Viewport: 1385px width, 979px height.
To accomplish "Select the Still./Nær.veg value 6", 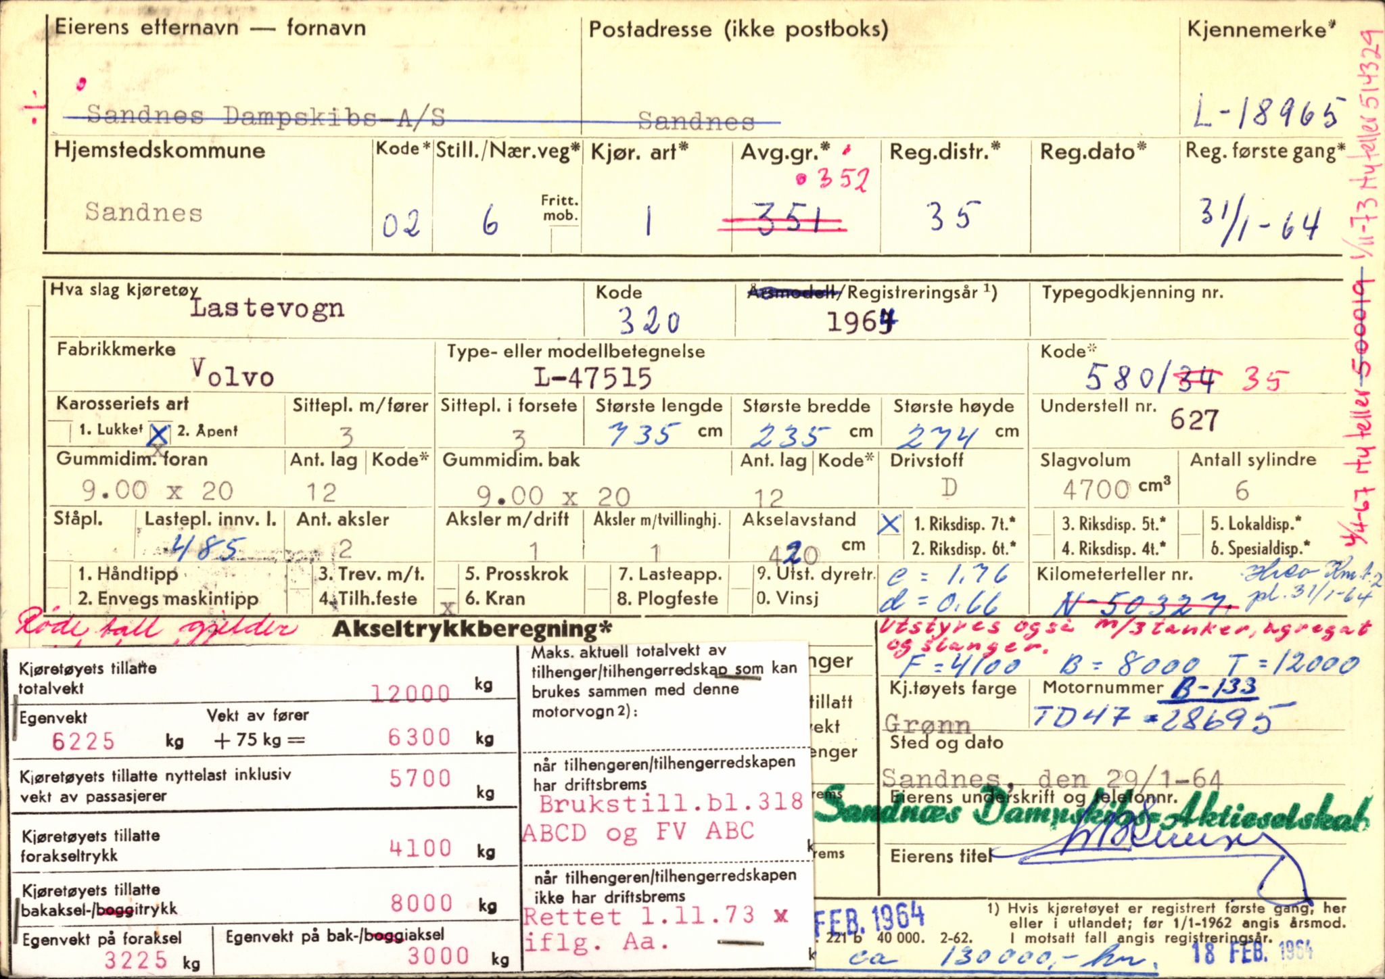I will click(x=490, y=221).
